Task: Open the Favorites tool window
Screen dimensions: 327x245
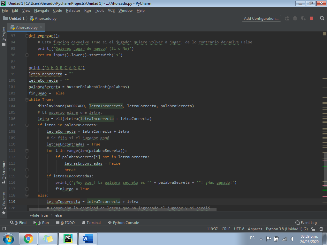Action: coord(4,203)
